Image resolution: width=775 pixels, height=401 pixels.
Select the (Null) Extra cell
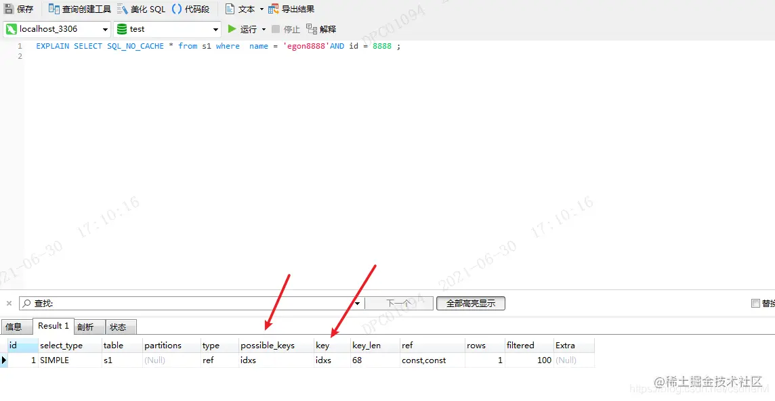coord(574,360)
